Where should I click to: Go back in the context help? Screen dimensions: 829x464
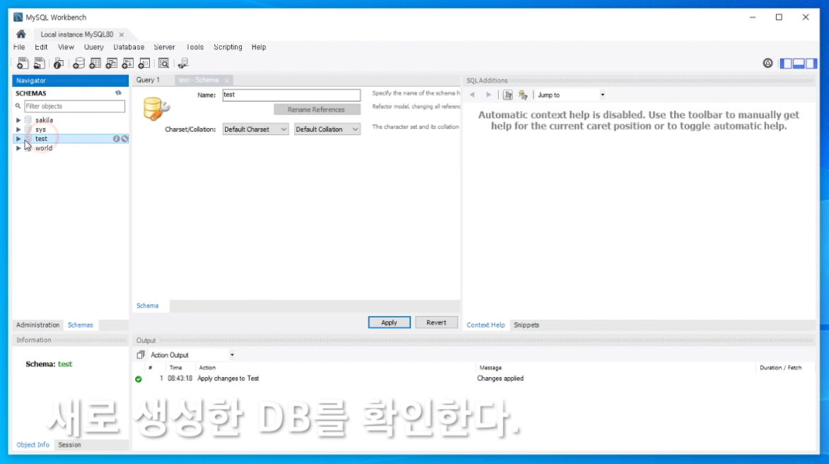point(472,95)
